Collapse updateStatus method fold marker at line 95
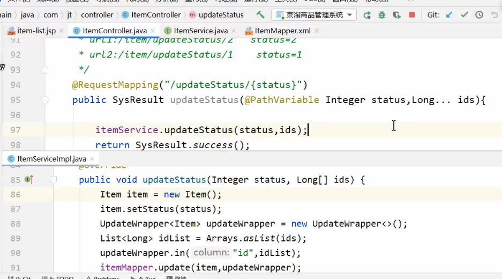This screenshot has width=502, height=279. tap(45, 100)
